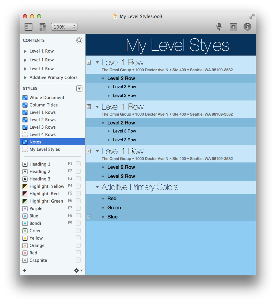Enter full screen with the arrows icon
Image resolution: width=276 pixels, height=303 pixels.
tap(252, 17)
